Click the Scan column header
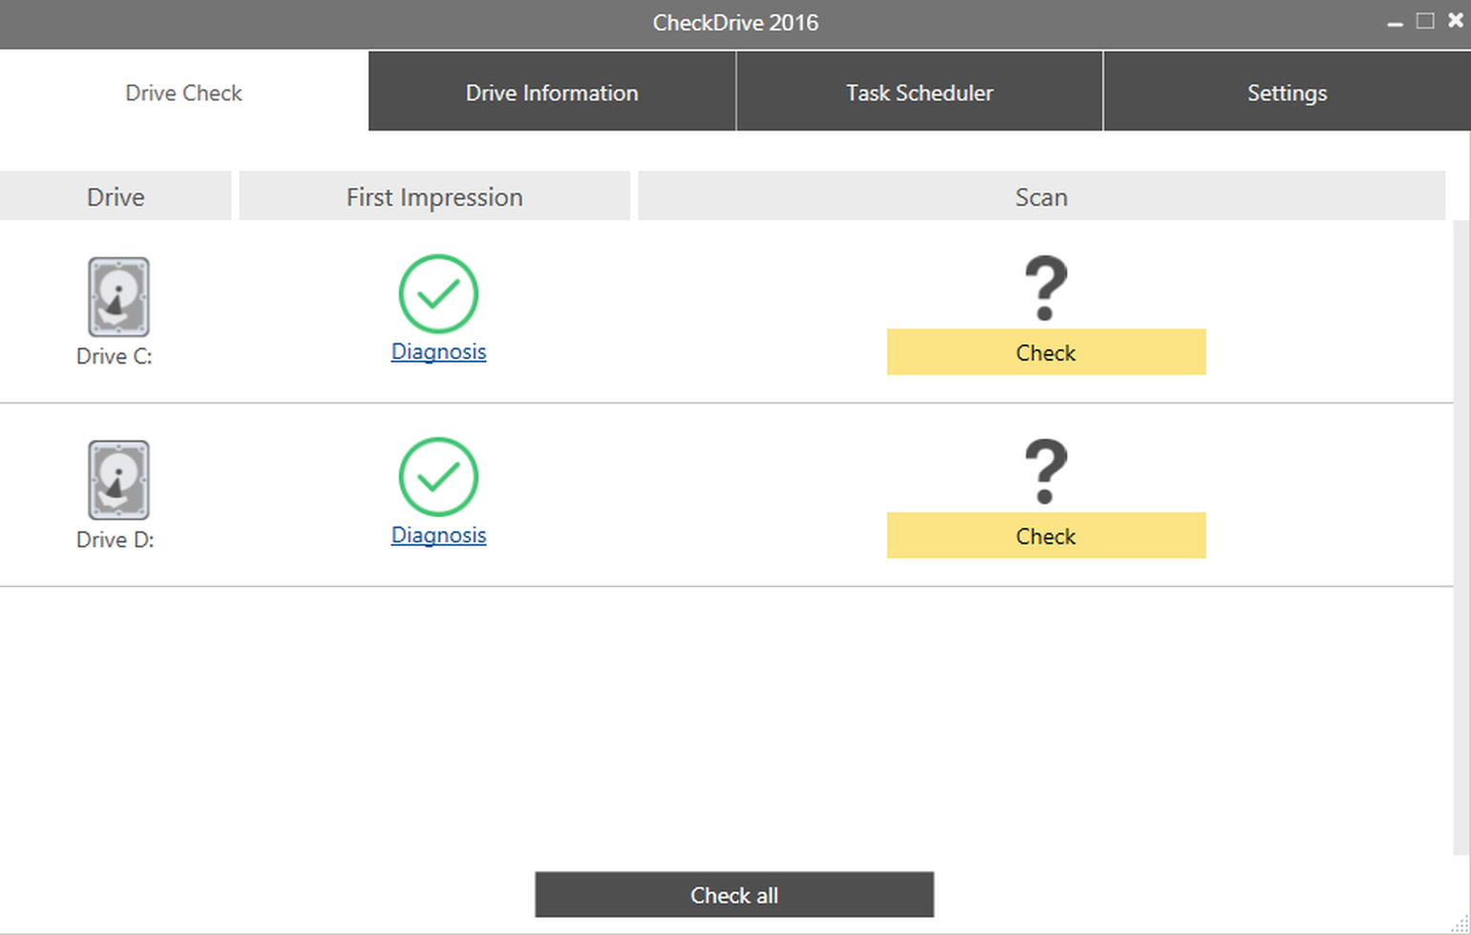 point(1040,197)
